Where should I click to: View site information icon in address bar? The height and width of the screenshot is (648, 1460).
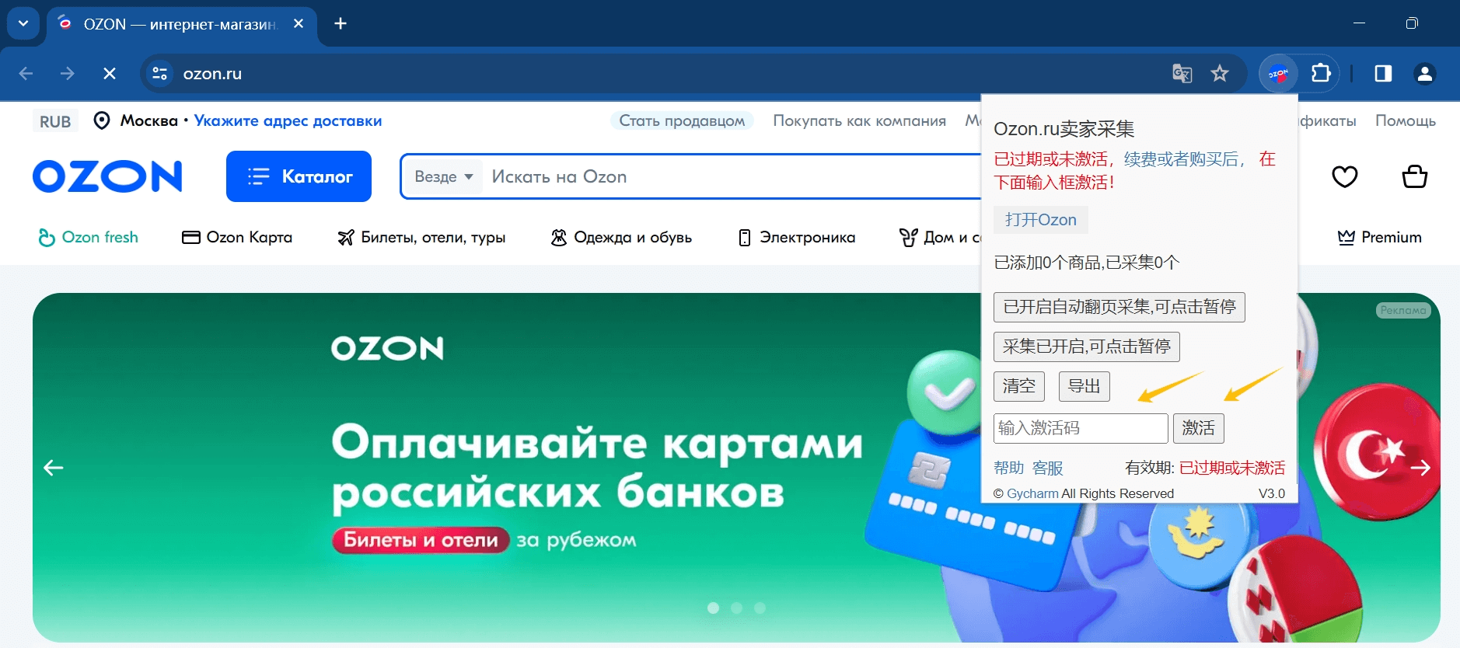coord(160,74)
